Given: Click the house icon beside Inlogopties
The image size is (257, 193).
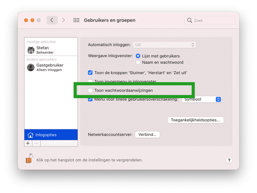Looking at the screenshot, I should [x=30, y=135].
